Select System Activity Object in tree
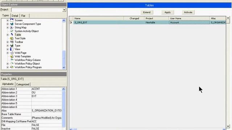This screenshot has width=232, height=130. click(26, 31)
